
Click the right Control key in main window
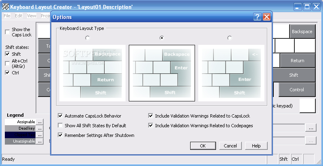pyautogui.click(x=297, y=90)
